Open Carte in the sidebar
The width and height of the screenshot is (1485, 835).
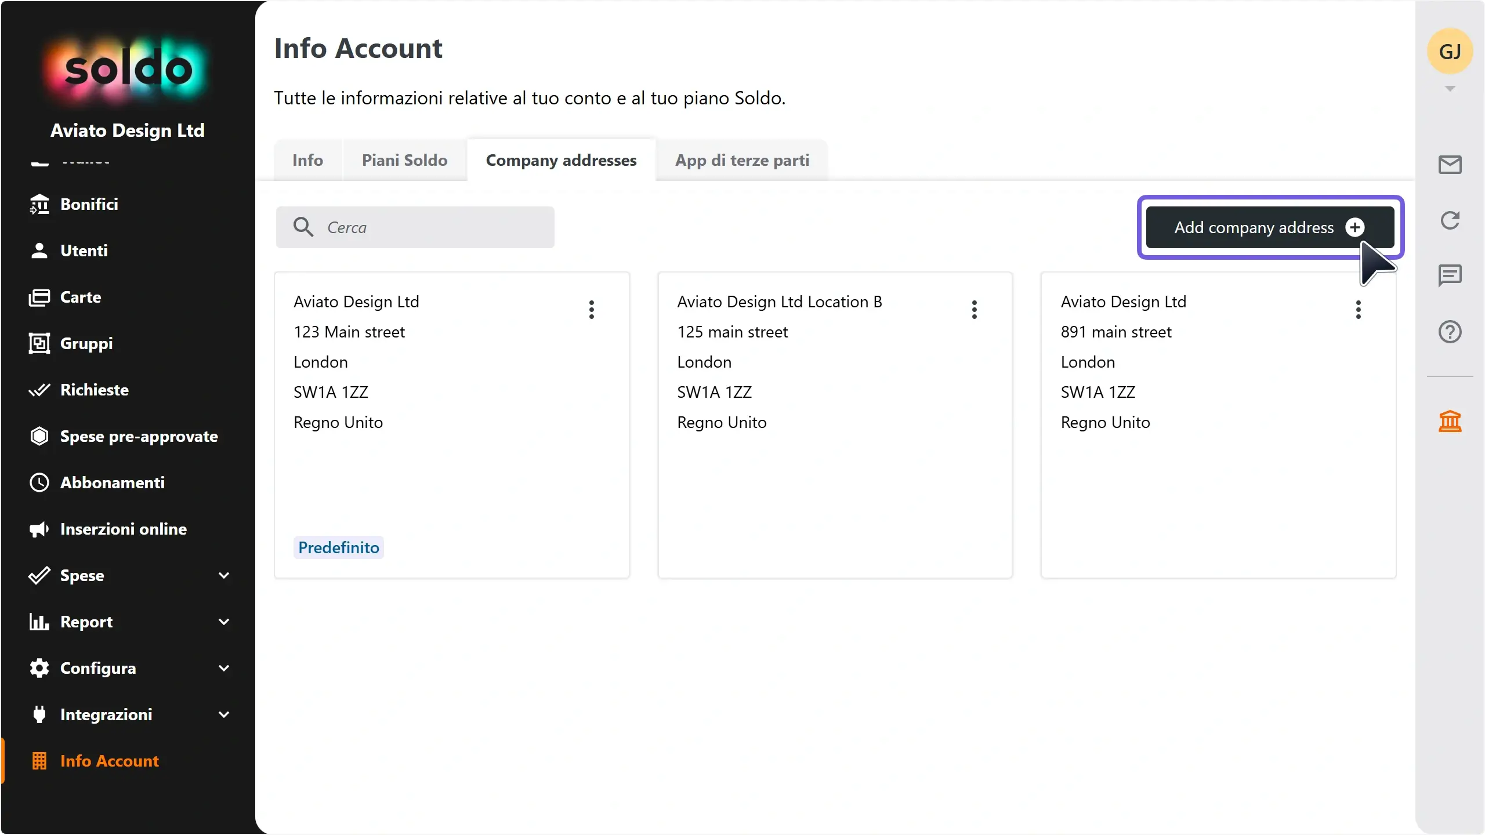128,297
